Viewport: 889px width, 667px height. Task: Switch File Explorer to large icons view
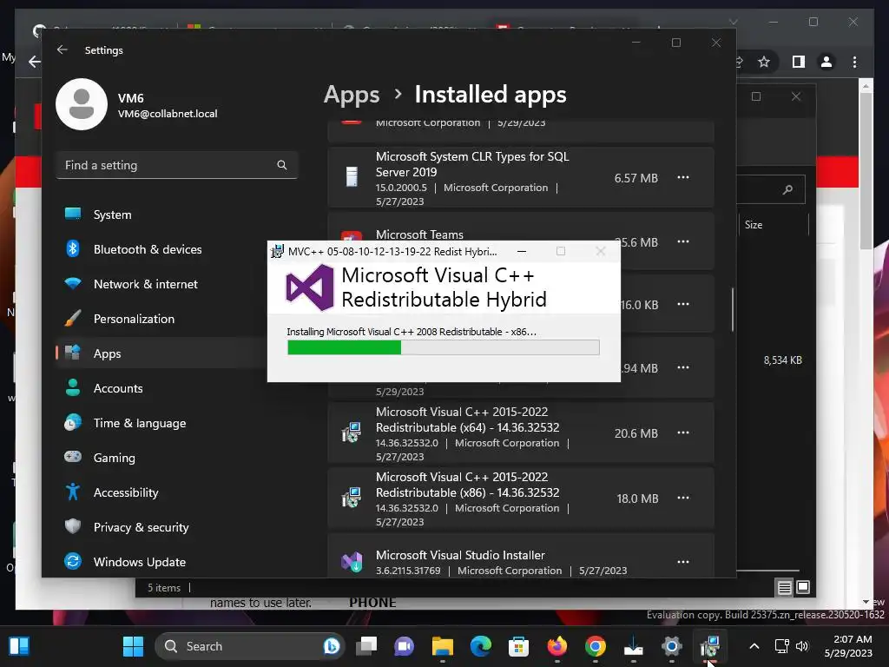tap(803, 588)
